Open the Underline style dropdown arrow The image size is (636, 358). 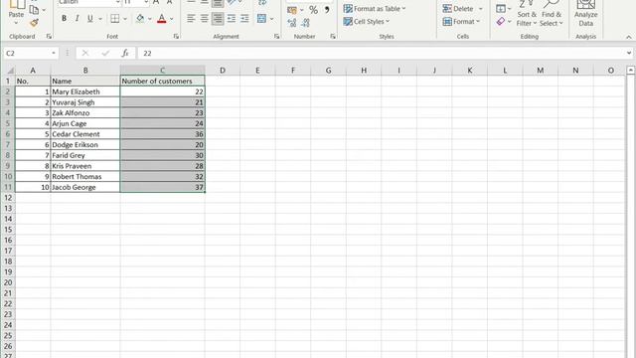point(100,19)
